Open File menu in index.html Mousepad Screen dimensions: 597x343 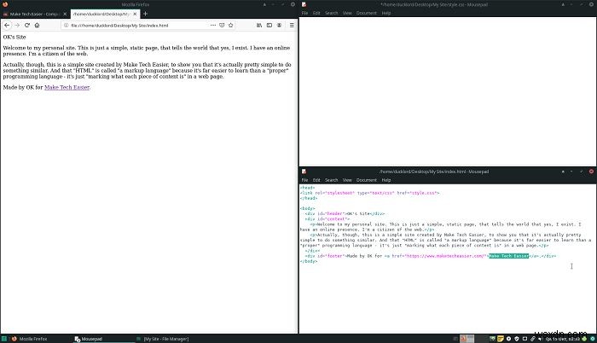coord(304,180)
